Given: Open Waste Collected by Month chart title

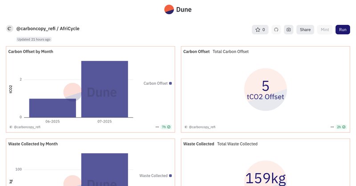Looking at the screenshot, I should (33, 144).
